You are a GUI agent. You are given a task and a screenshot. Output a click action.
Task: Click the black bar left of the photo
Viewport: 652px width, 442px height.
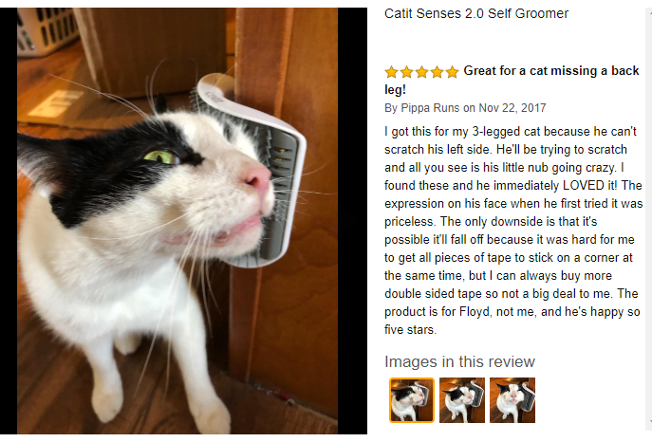coord(9,221)
